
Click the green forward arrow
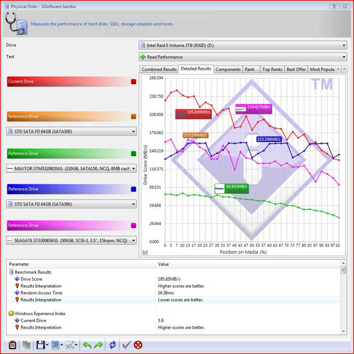point(99,345)
